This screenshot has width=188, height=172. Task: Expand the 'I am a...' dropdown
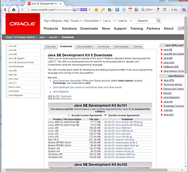click(x=109, y=21)
